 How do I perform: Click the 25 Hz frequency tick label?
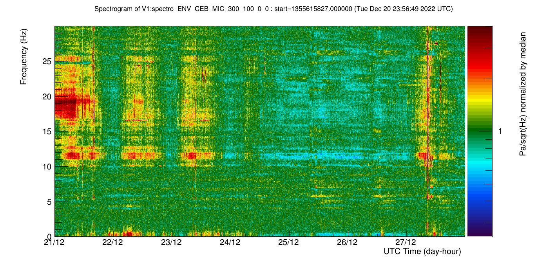pos(47,61)
